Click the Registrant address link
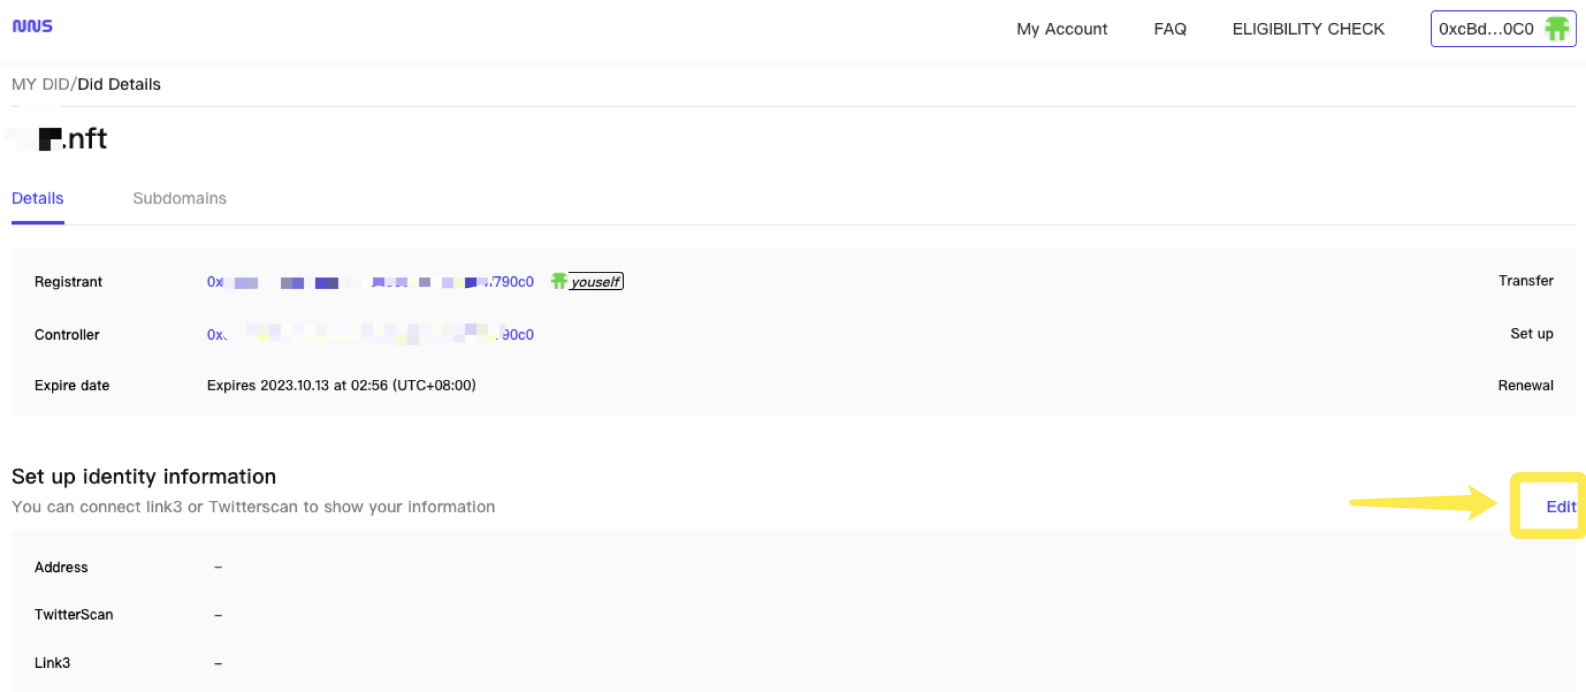The width and height of the screenshot is (1586, 692). [x=370, y=281]
